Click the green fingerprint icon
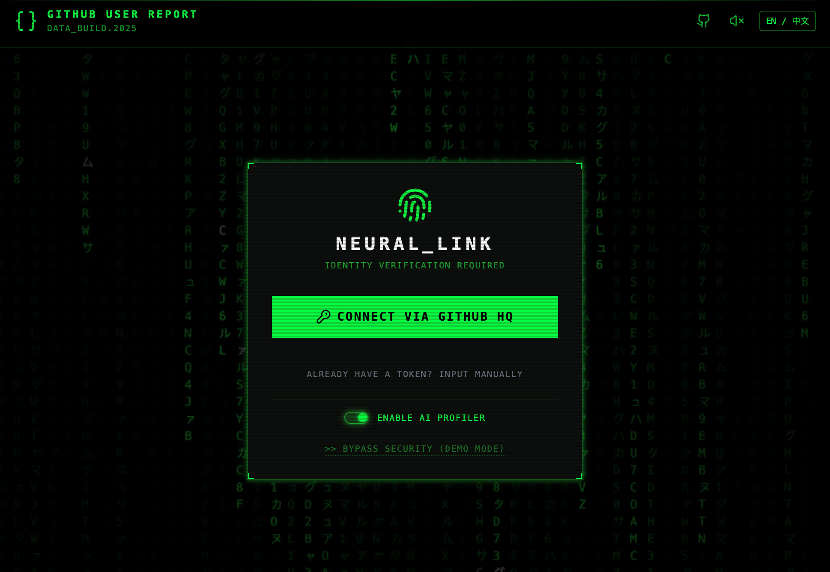The height and width of the screenshot is (572, 830). pyautogui.click(x=415, y=205)
